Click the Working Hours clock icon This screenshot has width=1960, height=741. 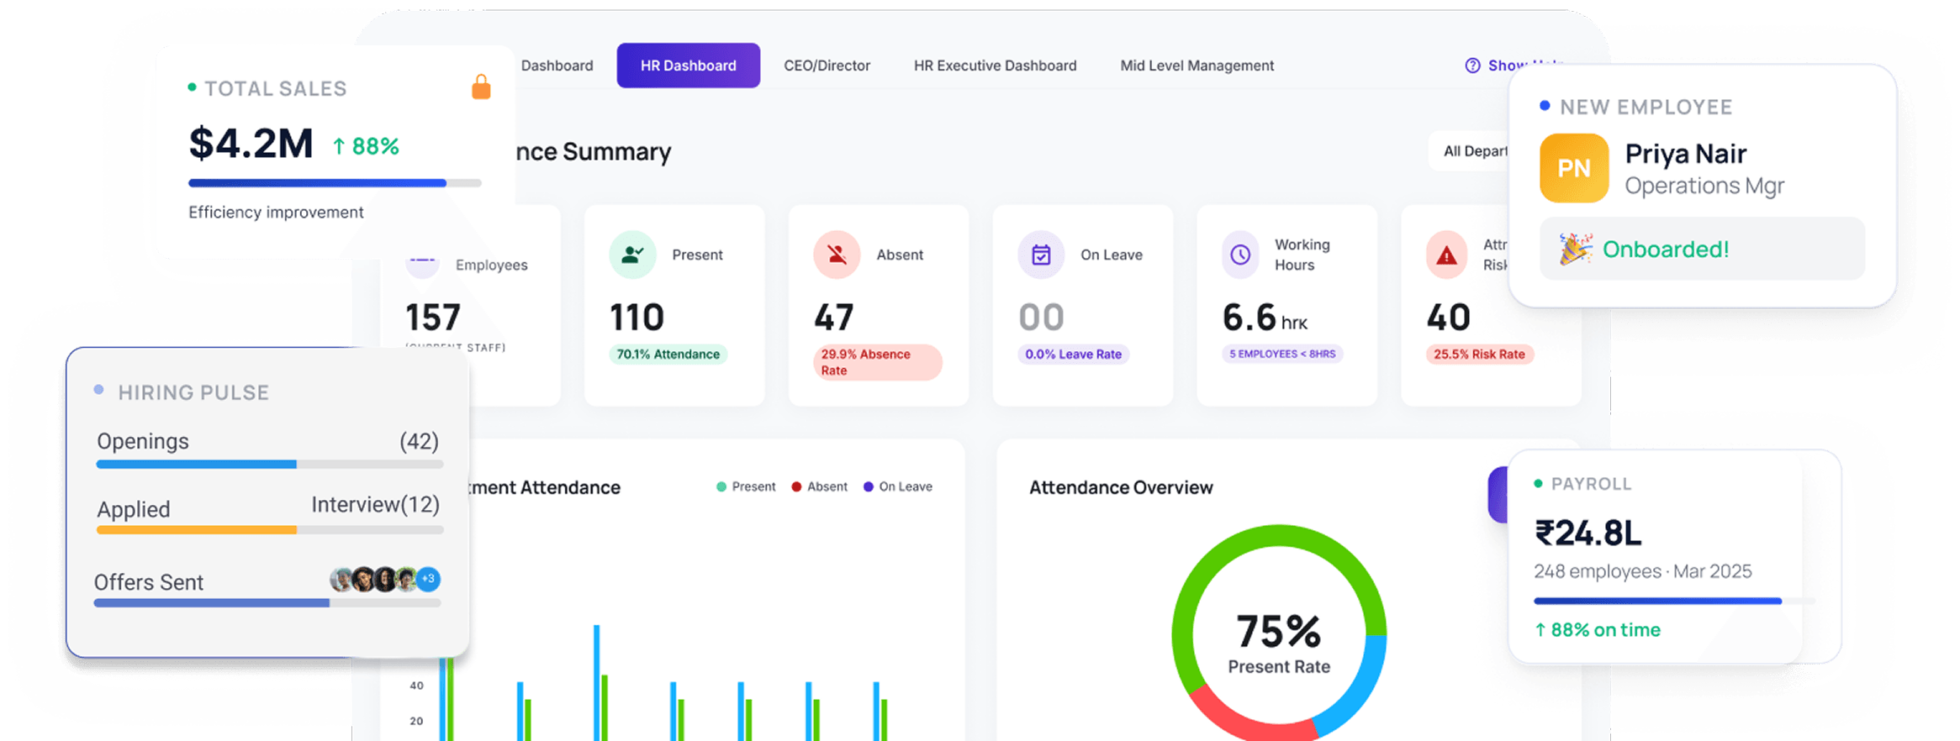point(1240,255)
